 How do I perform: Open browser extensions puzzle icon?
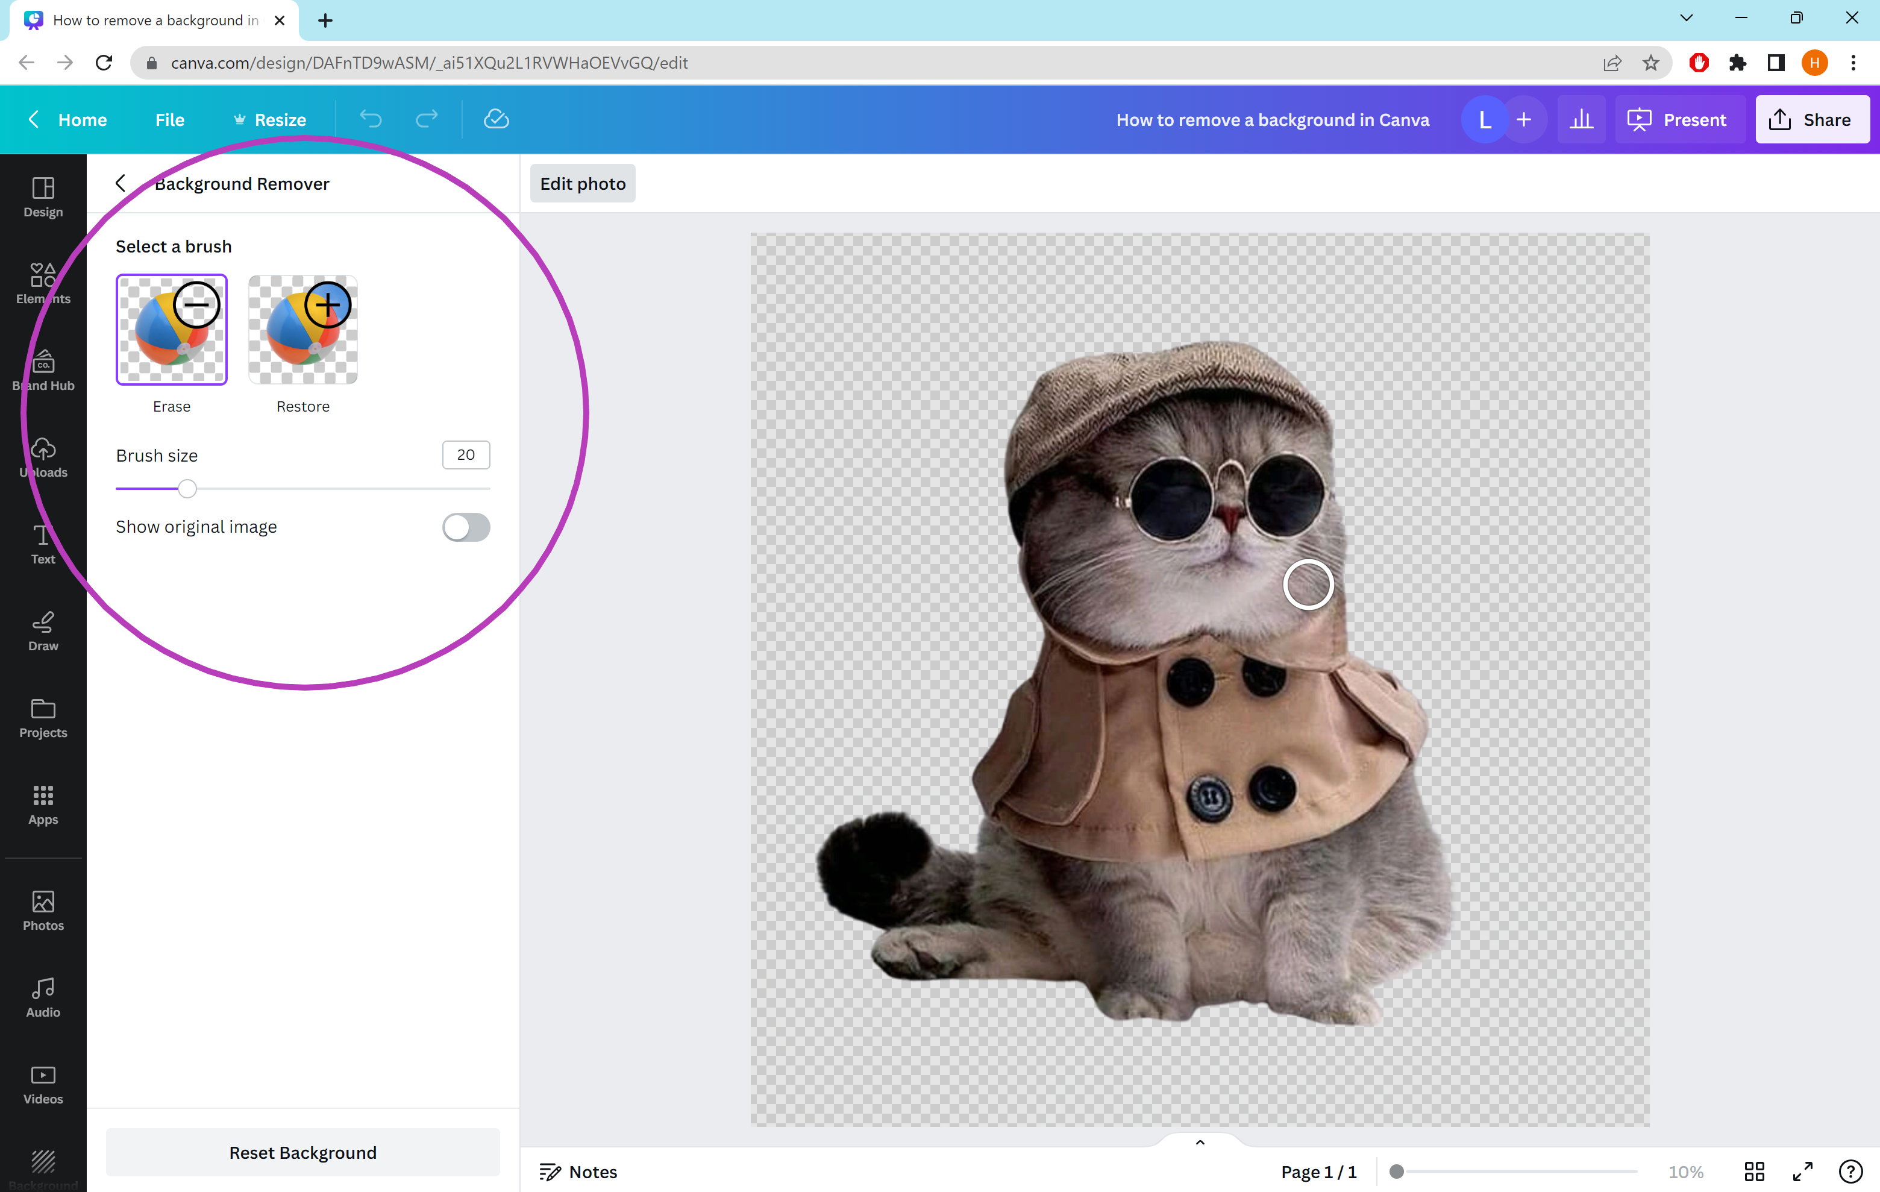coord(1737,63)
